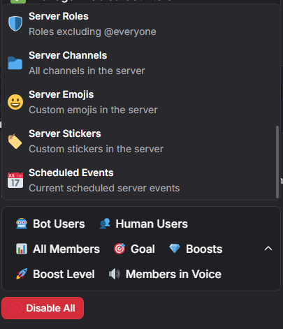The height and width of the screenshot is (329, 283).
Task: Click the diamond icon beside Boosts
Action: [x=175, y=249]
